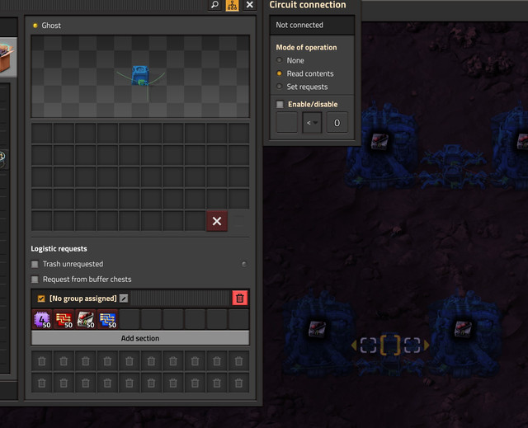Click the Logistic requests heading
The image size is (528, 428).
59,249
